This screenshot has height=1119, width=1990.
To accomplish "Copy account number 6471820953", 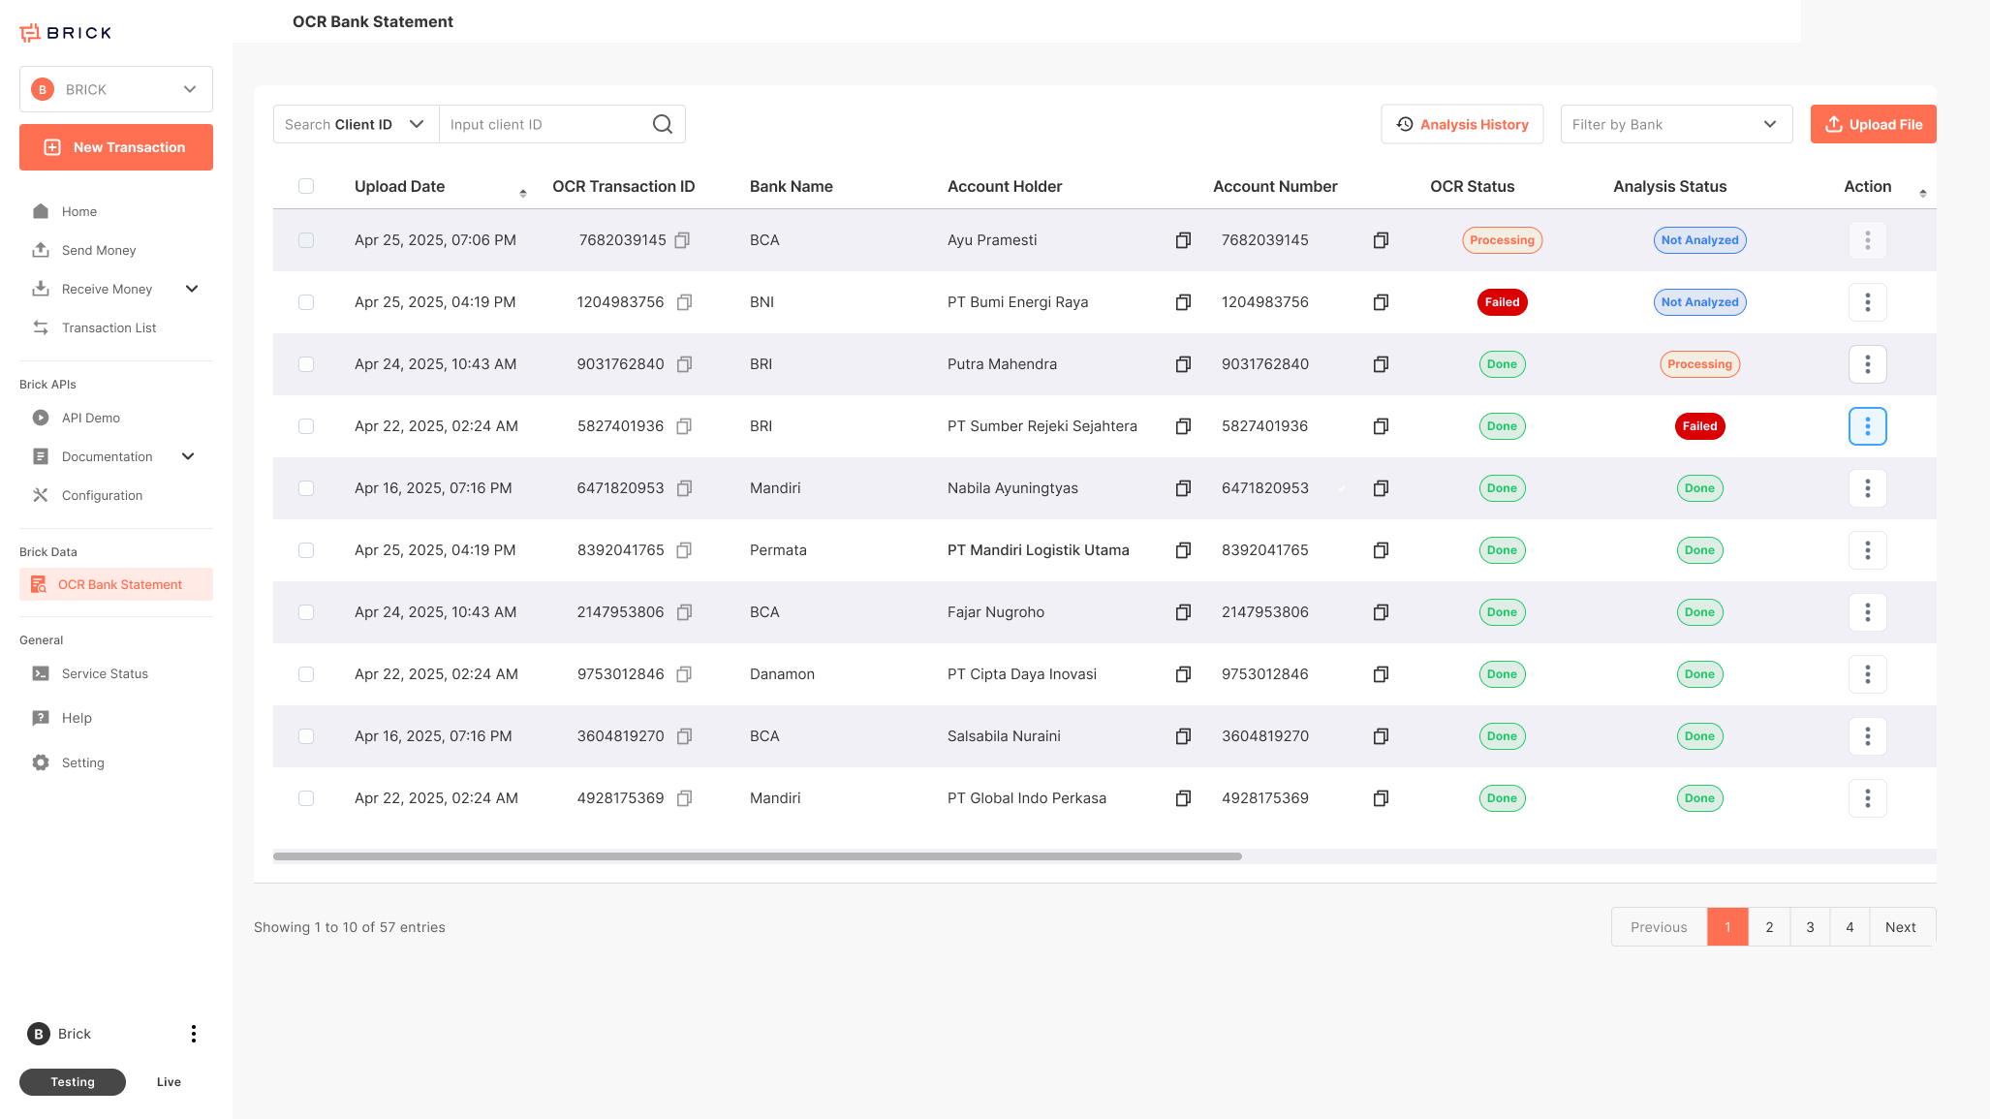I will pos(1381,488).
